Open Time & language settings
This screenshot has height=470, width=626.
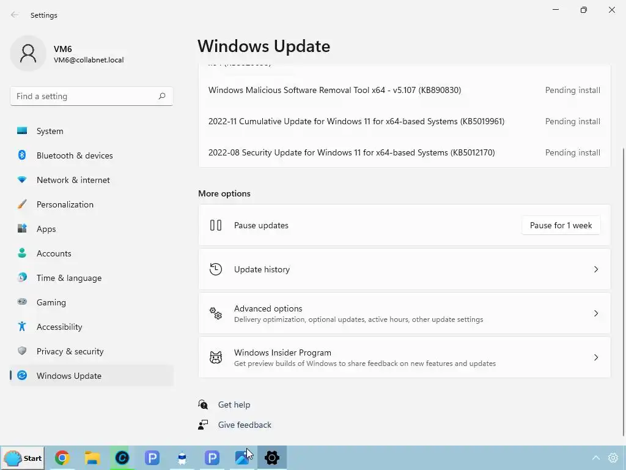click(92, 278)
